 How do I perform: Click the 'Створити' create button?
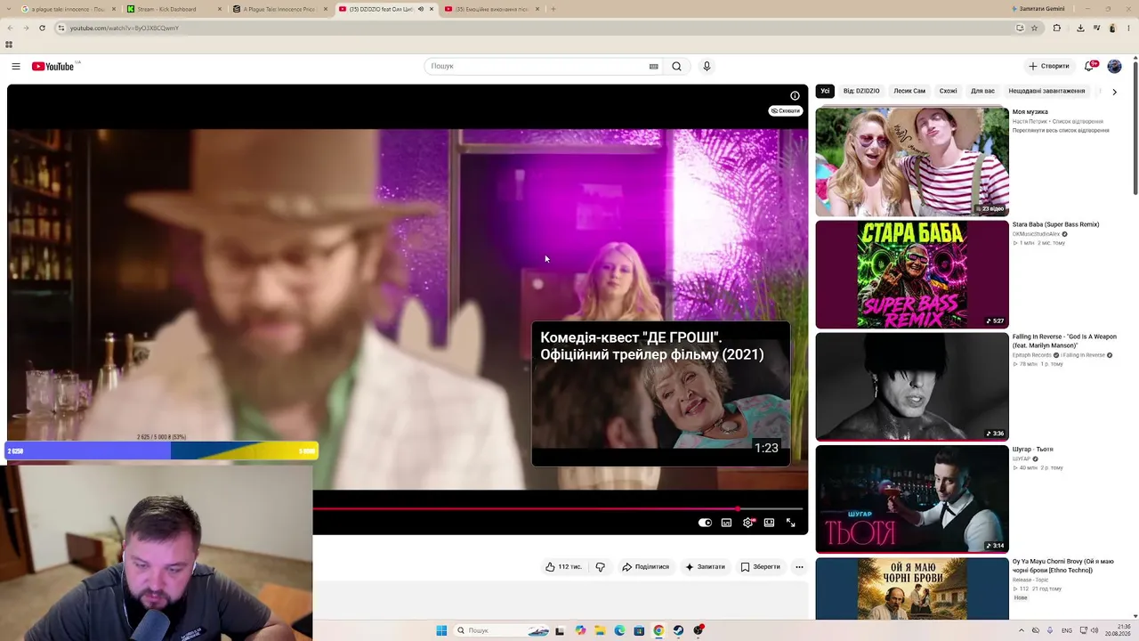[x=1048, y=67]
